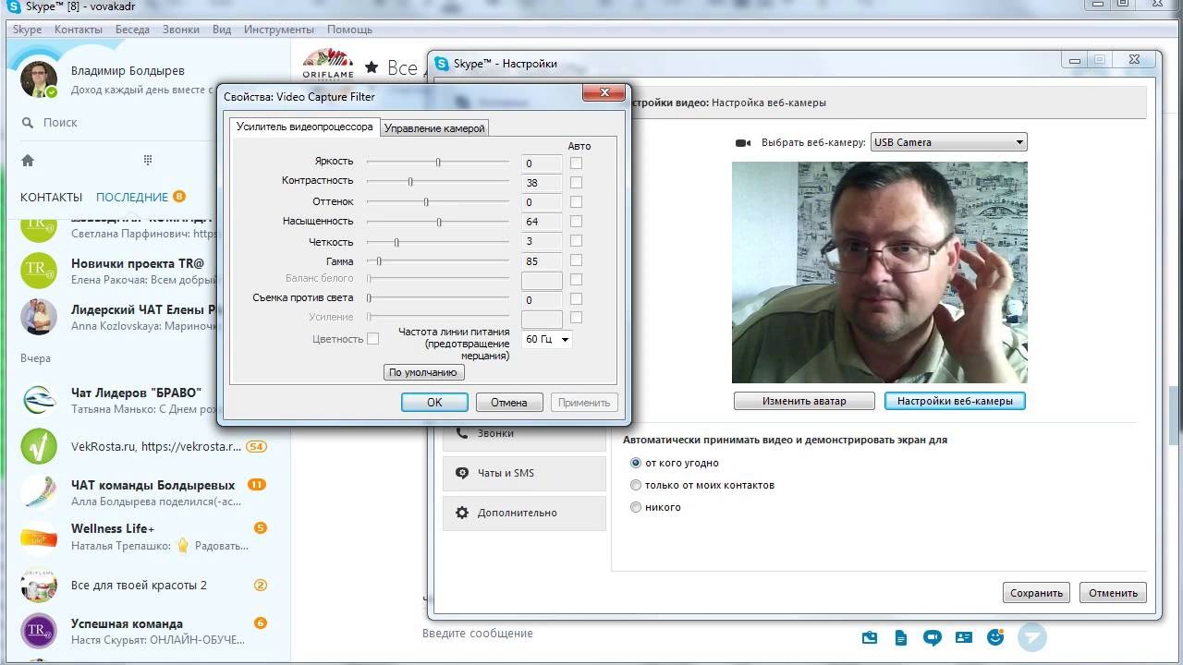Image resolution: width=1183 pixels, height=665 pixels.
Task: Tick the Цветность checkbox
Action: [372, 339]
